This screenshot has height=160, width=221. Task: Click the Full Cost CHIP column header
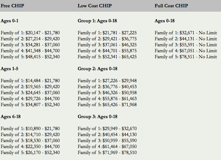pos(171,6)
